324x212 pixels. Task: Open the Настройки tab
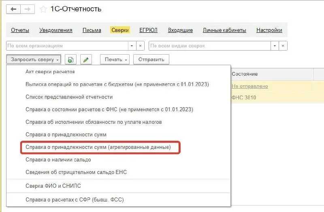pyautogui.click(x=269, y=30)
